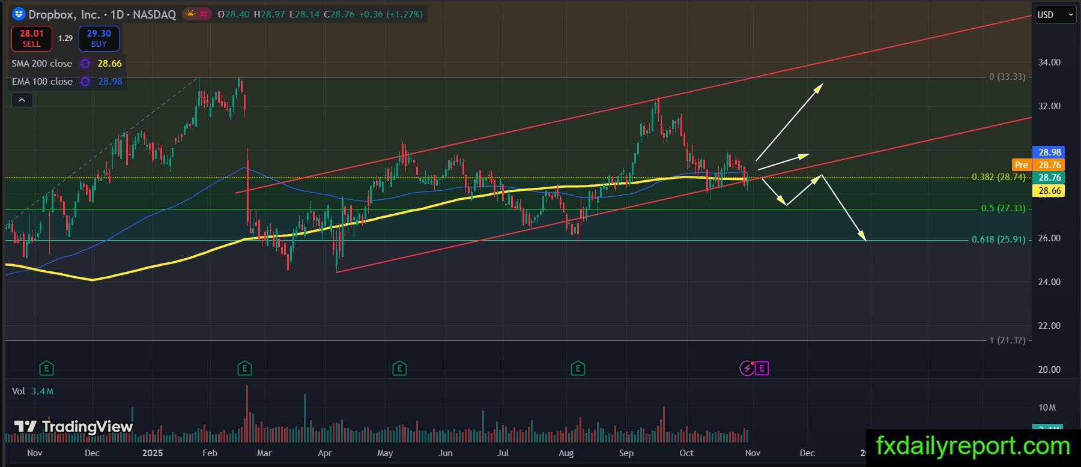Screen dimensions: 1081x467
Task: Click the SMA 200 value 28.66 in legend
Action: (x=110, y=64)
